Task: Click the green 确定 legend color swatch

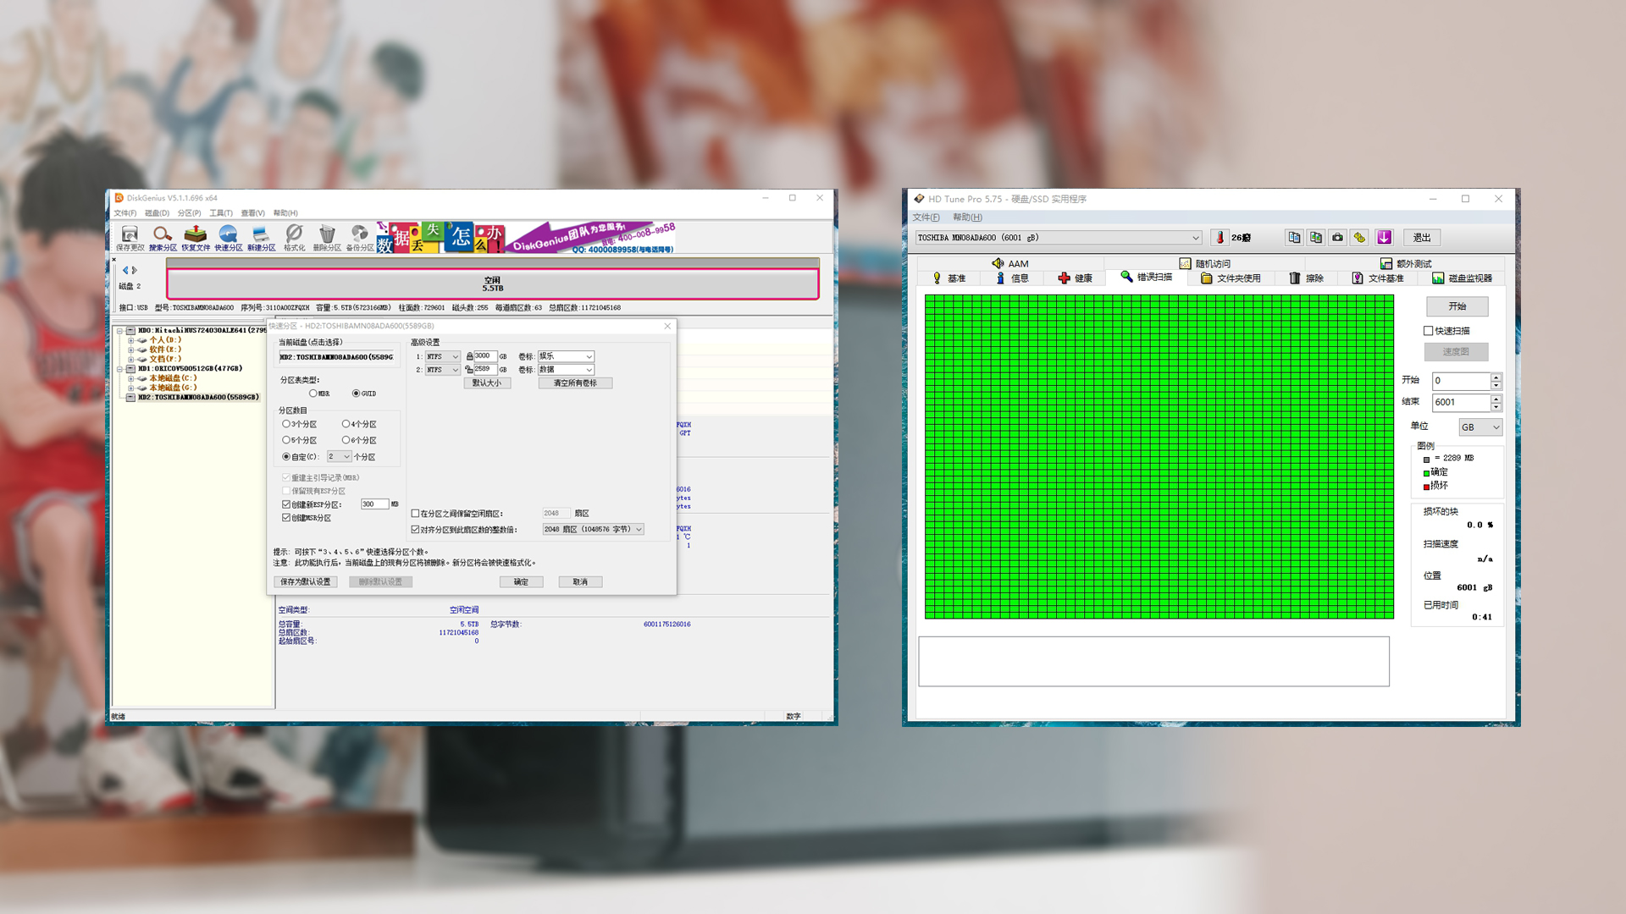Action: (x=1426, y=473)
